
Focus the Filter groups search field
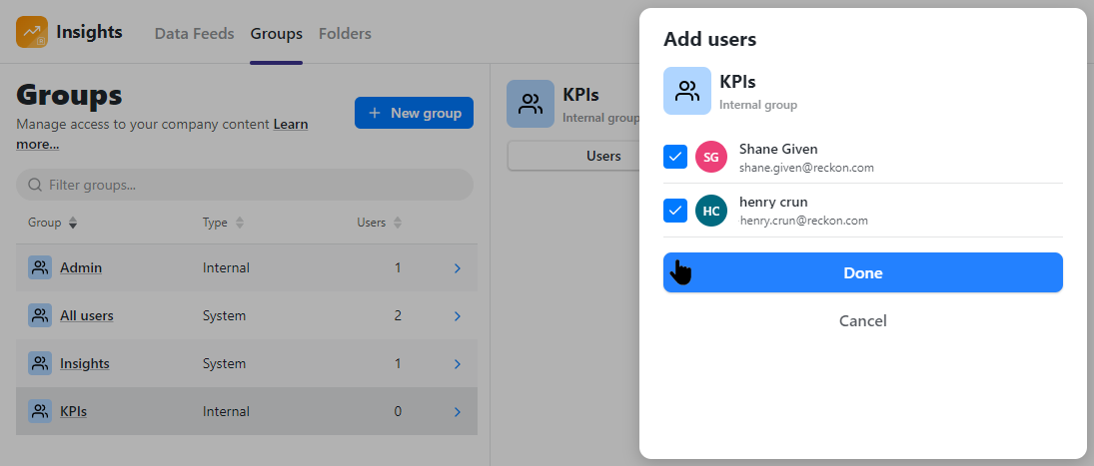pos(244,186)
